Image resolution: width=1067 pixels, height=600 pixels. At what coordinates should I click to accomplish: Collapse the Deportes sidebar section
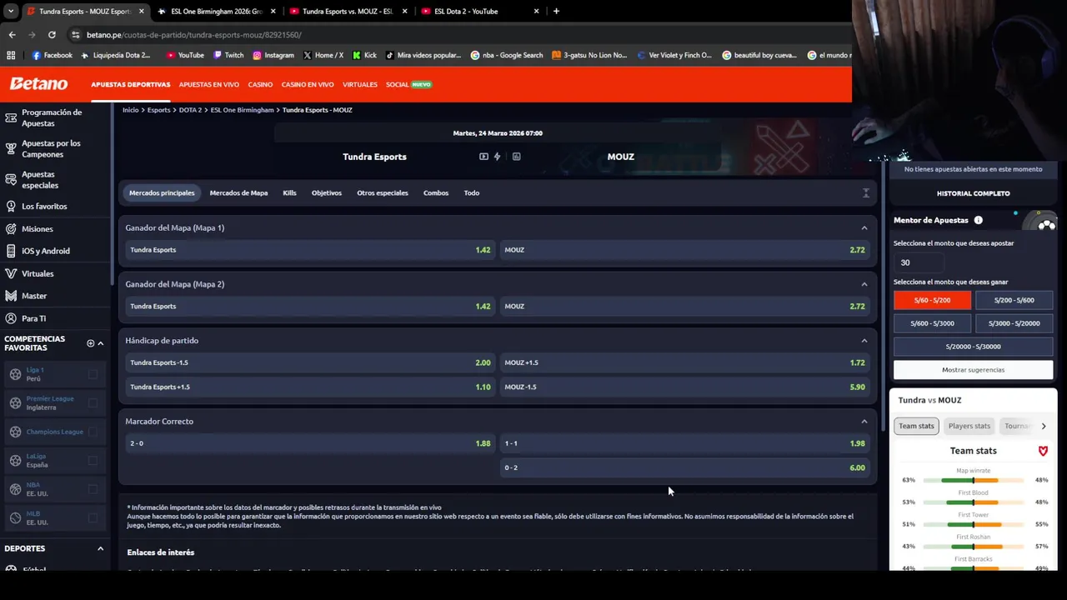pos(100,548)
